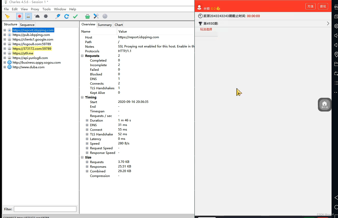
Task: Click the emulator back triangle button
Action: coord(336,197)
